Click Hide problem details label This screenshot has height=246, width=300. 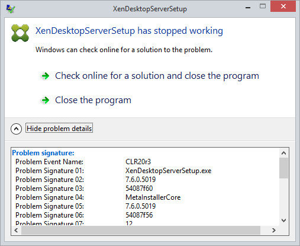point(59,129)
